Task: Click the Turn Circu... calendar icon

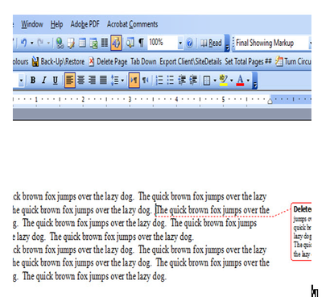Action: [279, 62]
